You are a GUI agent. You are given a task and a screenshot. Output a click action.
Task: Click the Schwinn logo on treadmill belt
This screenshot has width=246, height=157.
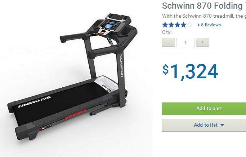click(35, 102)
